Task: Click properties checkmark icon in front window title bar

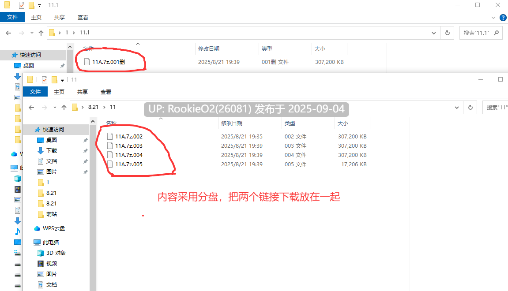Action: [45, 80]
